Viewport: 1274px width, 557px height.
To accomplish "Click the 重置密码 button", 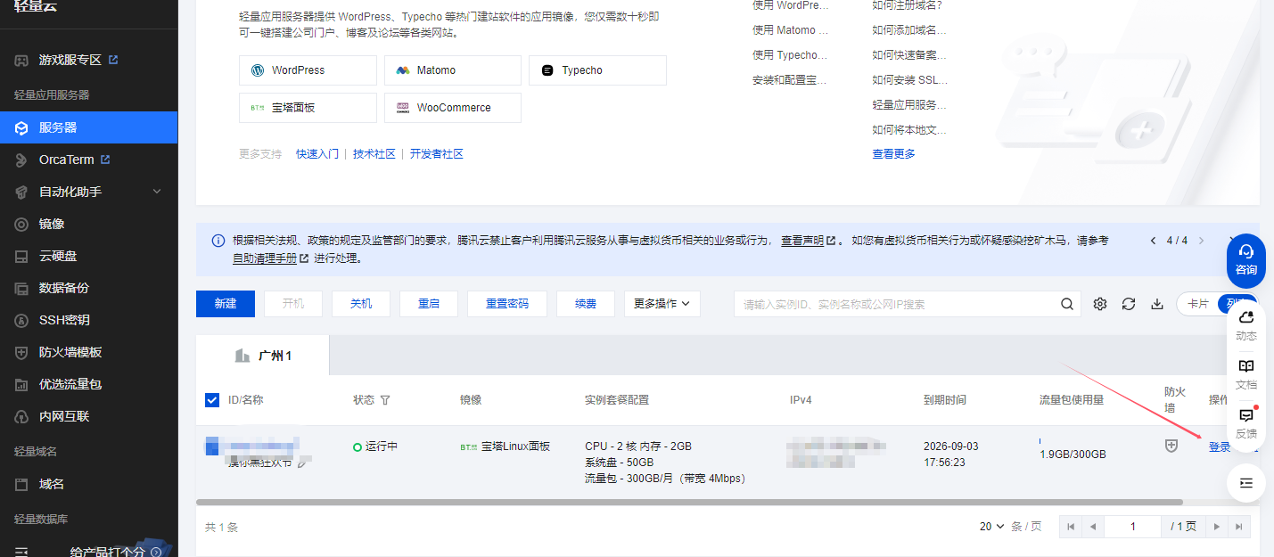I will pyautogui.click(x=507, y=304).
